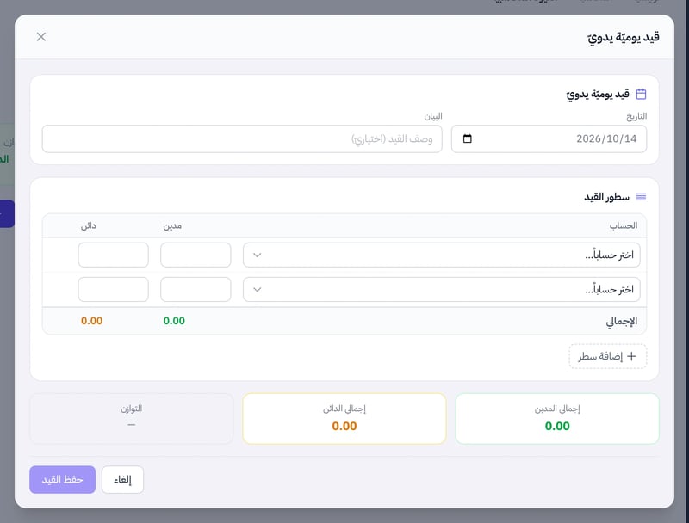The width and height of the screenshot is (689, 523).
Task: Click the التوازن balance card
Action: 132,419
